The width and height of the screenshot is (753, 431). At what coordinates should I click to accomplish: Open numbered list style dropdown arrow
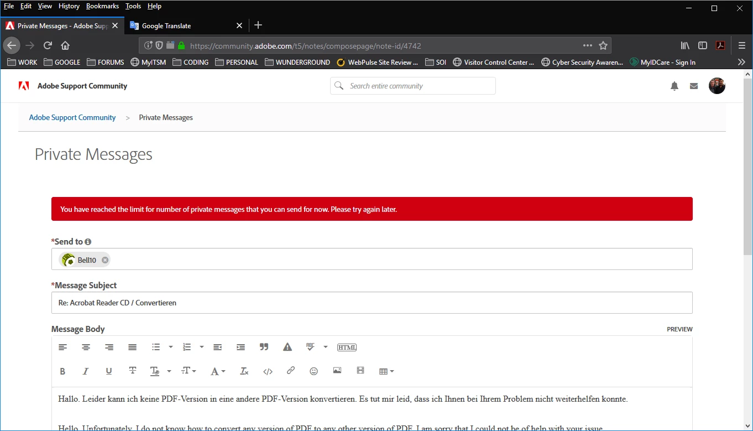202,347
